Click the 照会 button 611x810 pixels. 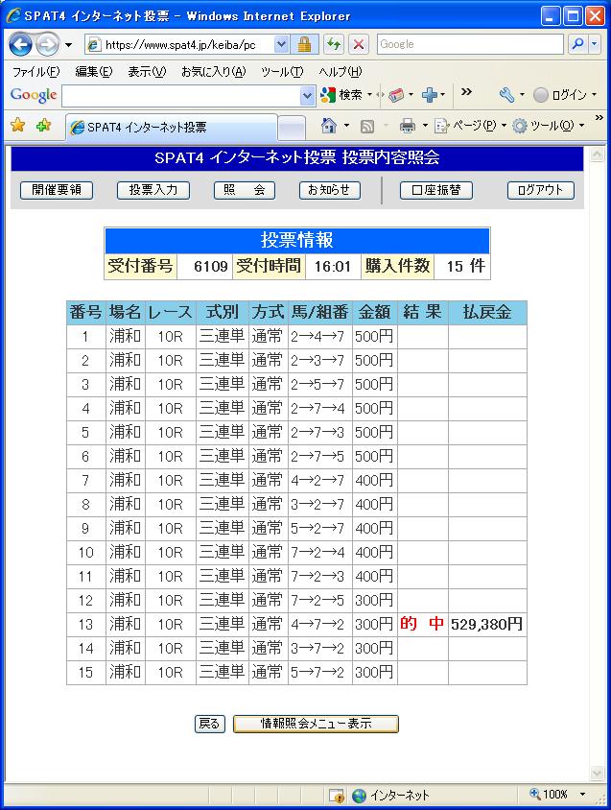click(x=245, y=190)
